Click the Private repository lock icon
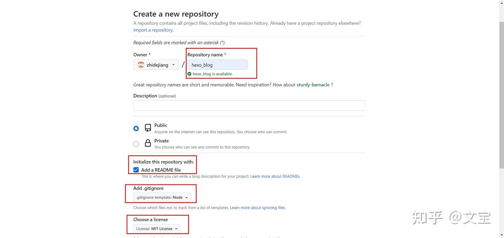The image size is (504, 238). click(148, 143)
